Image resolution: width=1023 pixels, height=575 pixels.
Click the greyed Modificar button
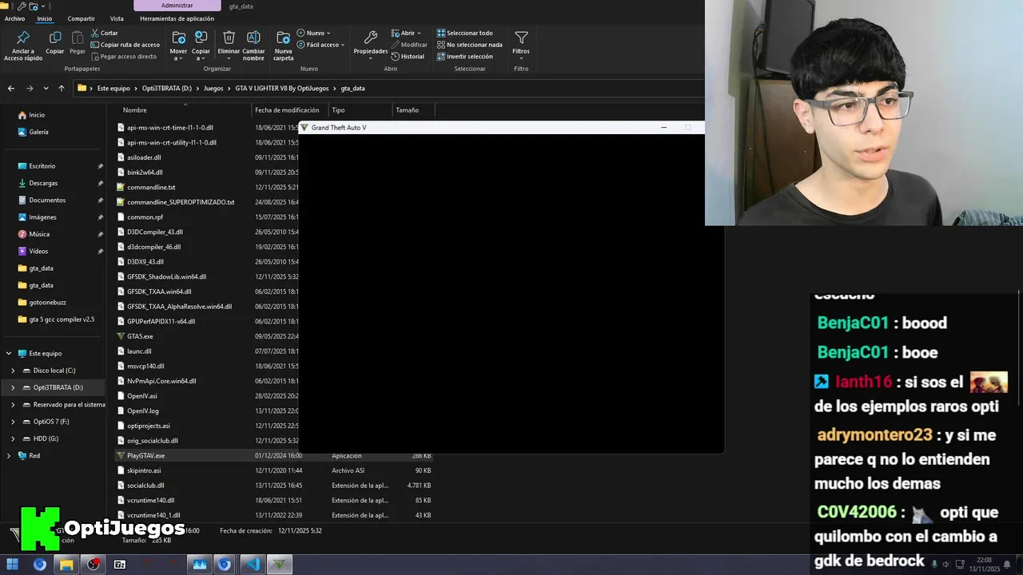(408, 45)
